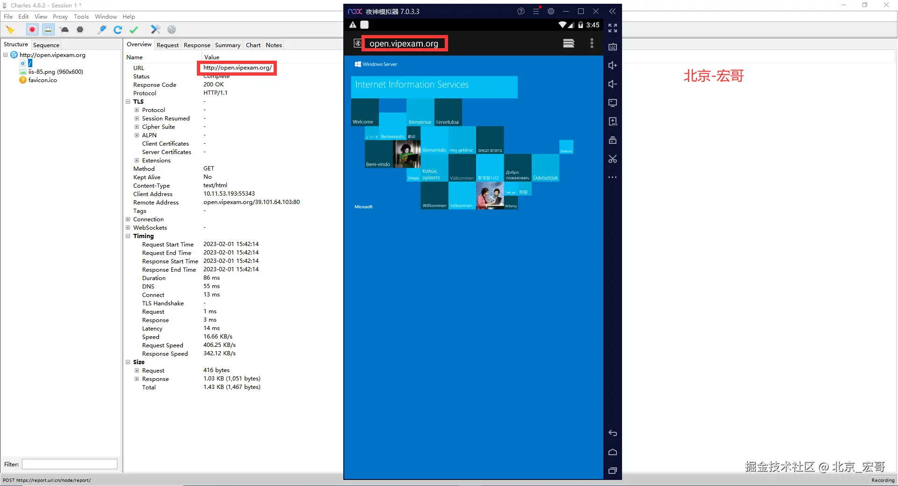The height and width of the screenshot is (486, 898).
Task: Click the Nox screen display icon
Action: click(613, 103)
